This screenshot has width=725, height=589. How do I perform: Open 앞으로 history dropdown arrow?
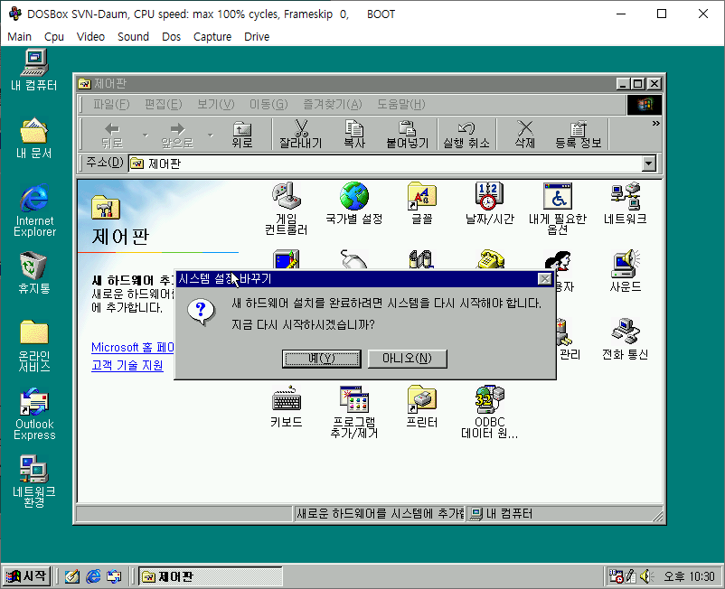[x=211, y=135]
